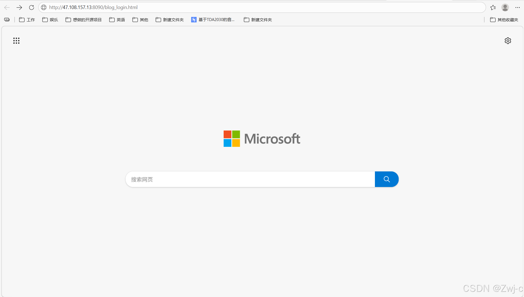Click the Microsoft logo
Image resolution: width=524 pixels, height=297 pixels.
[x=262, y=139]
